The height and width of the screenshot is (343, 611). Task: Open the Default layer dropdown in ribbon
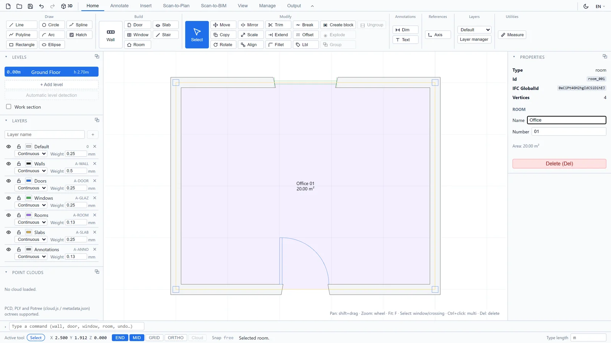pos(474,30)
